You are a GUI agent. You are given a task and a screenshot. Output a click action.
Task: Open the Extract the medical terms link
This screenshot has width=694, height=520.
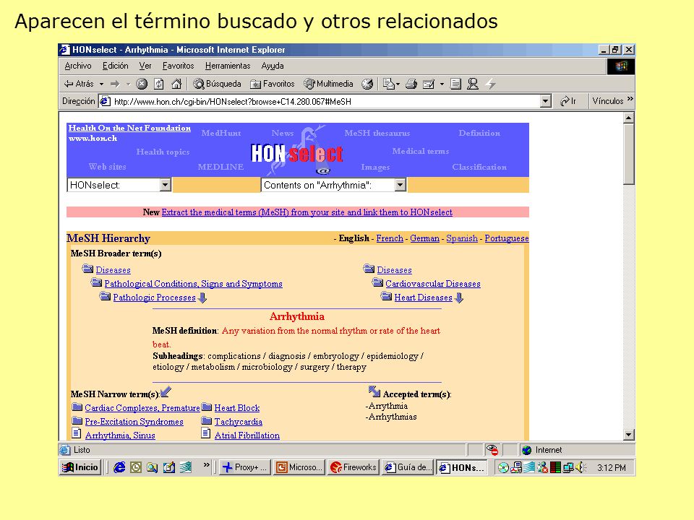tap(307, 212)
